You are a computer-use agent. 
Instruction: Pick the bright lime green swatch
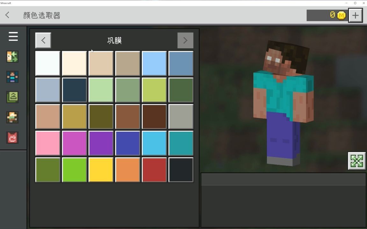(x=74, y=170)
